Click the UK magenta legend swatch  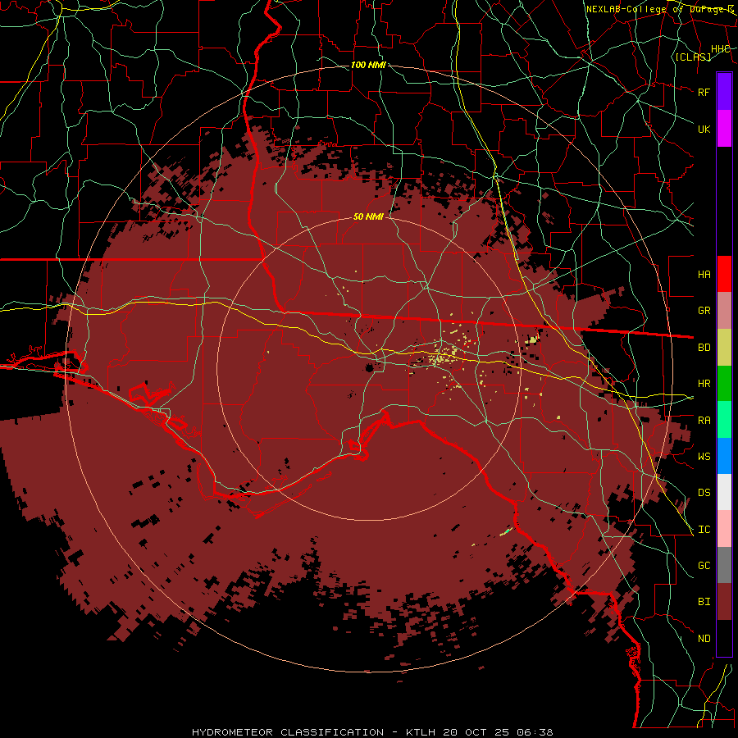[x=724, y=129]
